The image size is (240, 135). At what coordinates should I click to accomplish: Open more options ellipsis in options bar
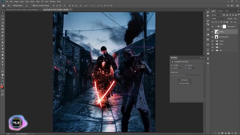pos(86,6)
